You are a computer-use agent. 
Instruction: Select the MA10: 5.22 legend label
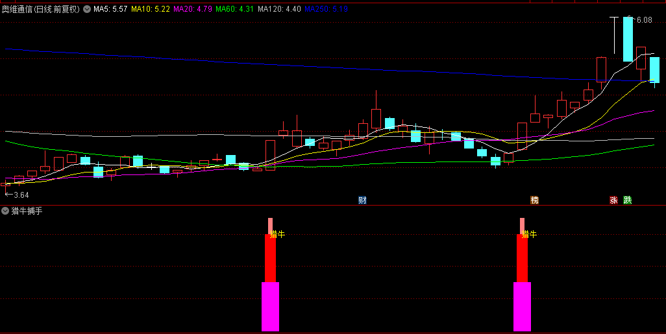pyautogui.click(x=151, y=9)
